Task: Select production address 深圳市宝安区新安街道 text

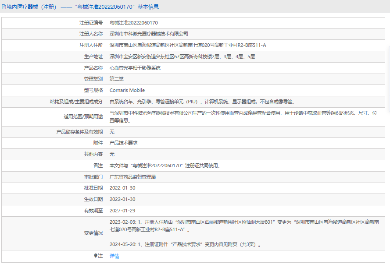Action: pos(182,56)
